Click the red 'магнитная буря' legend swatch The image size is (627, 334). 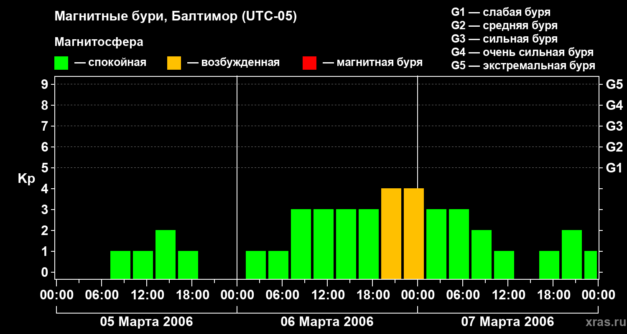tap(309, 63)
